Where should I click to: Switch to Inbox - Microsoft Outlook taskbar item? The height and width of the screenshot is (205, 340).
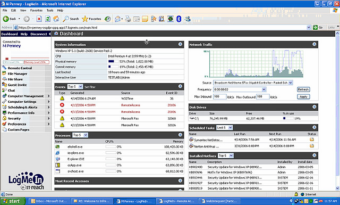coord(49,201)
